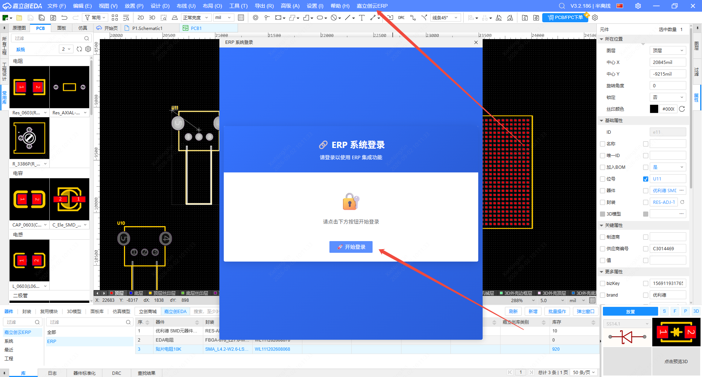
Task: Check the 名称 property checkbox
Action: 603,144
